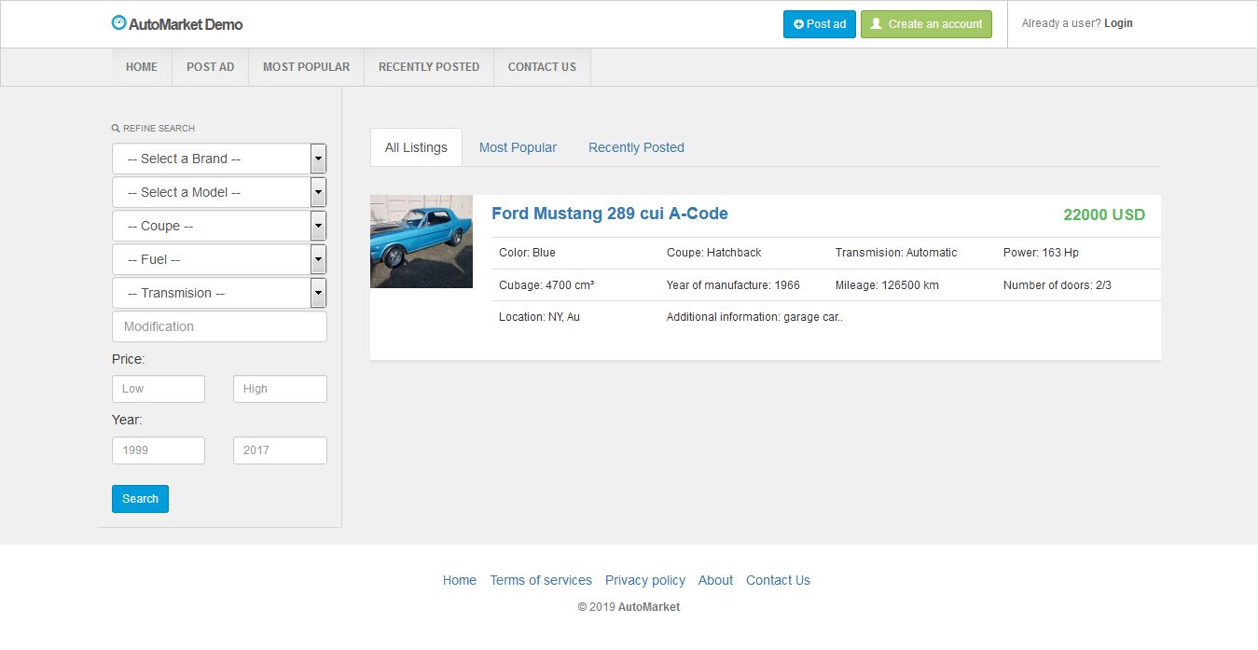Switch to the Most Popular tab
Image resolution: width=1258 pixels, height=650 pixels.
pos(518,147)
